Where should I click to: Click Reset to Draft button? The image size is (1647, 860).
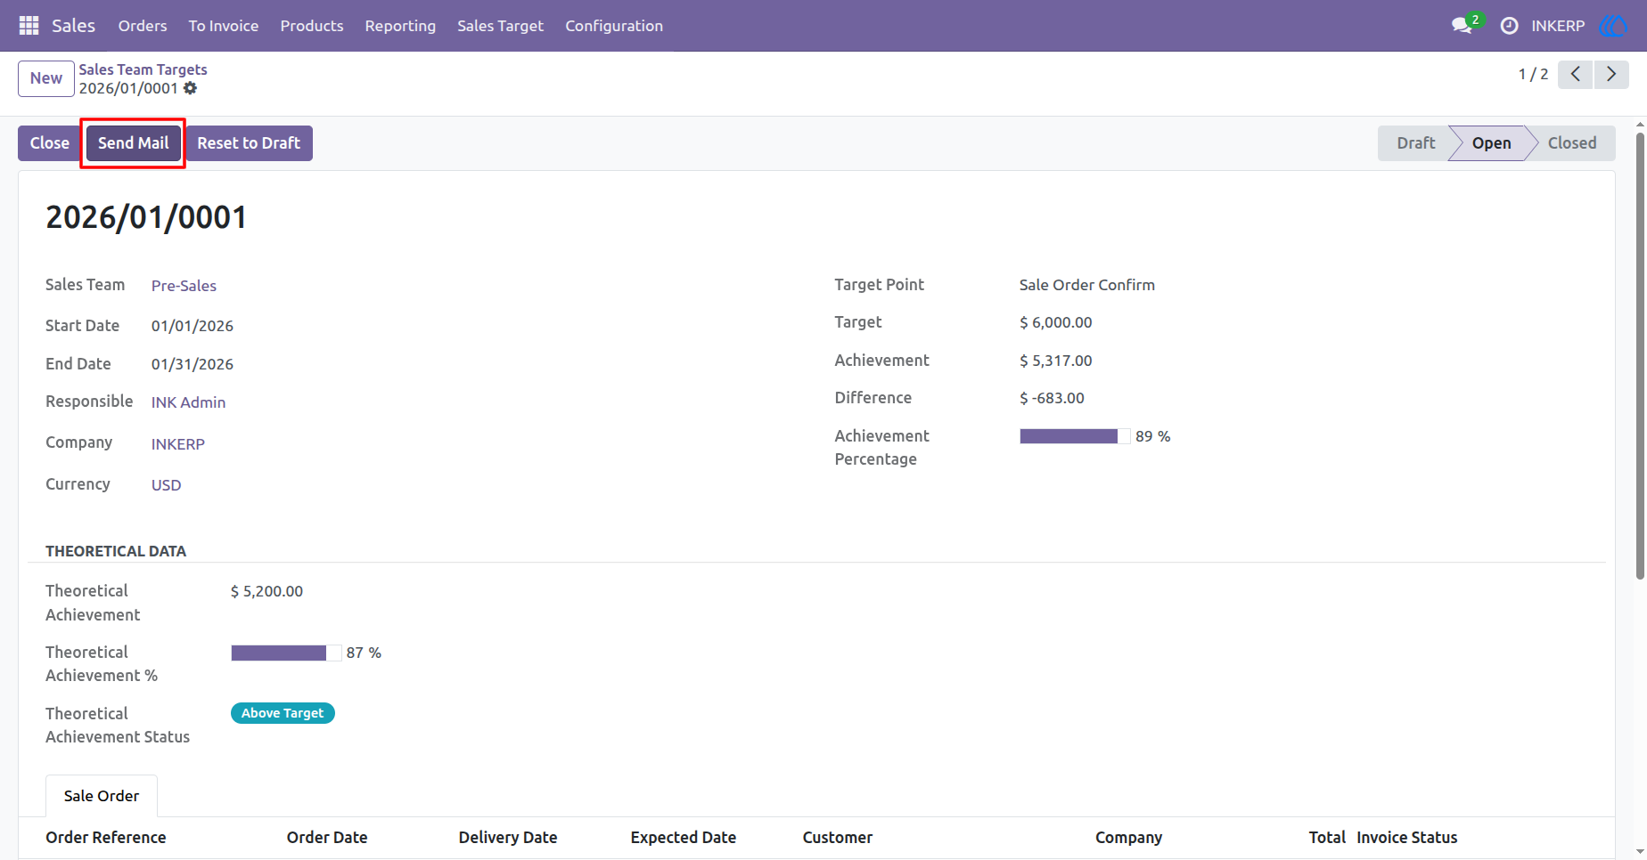tap(249, 143)
